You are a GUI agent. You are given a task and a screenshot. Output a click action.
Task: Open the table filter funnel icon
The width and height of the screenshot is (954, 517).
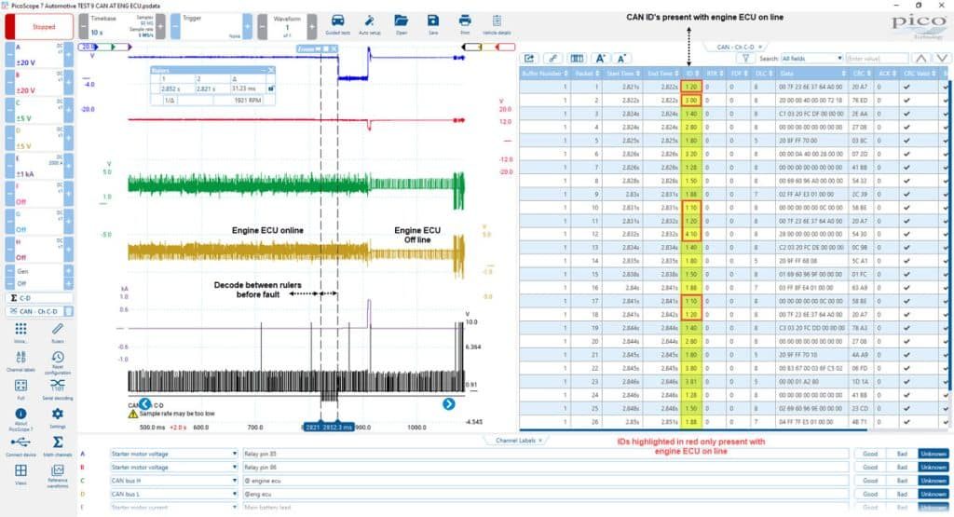(x=745, y=59)
